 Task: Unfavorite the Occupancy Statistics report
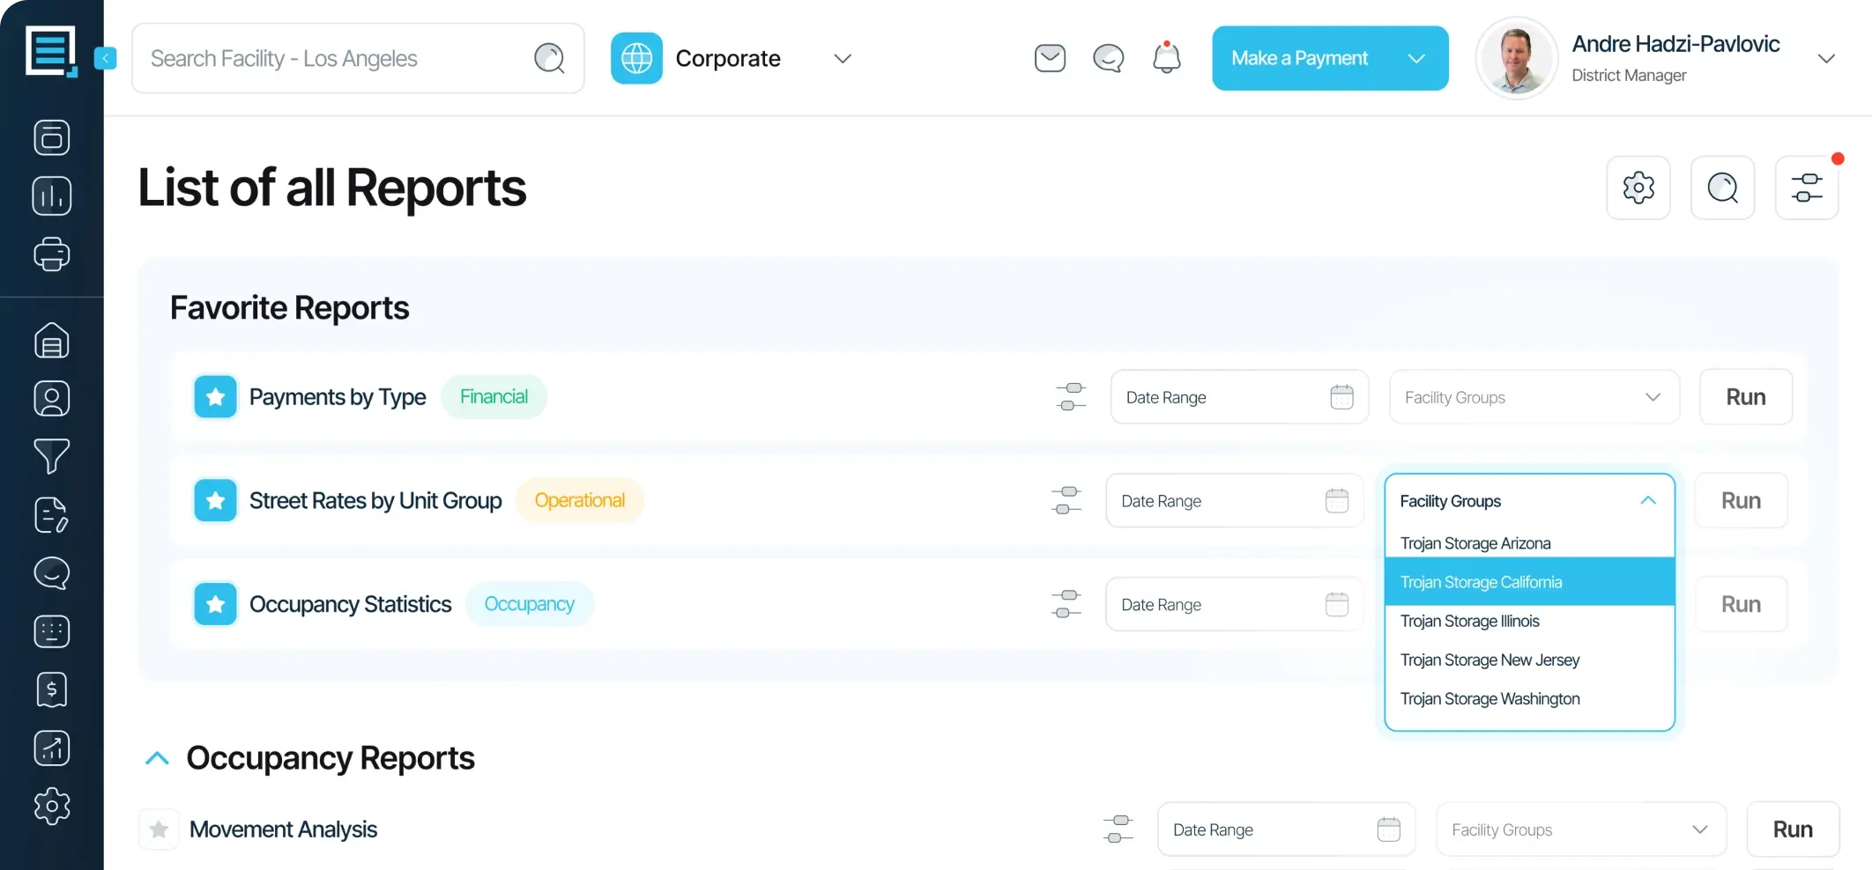215,604
